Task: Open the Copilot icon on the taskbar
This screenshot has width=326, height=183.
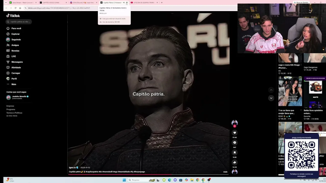Action: [186, 180]
